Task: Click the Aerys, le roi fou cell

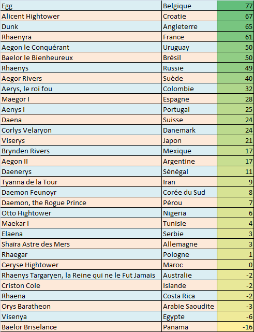Action: (x=81, y=89)
